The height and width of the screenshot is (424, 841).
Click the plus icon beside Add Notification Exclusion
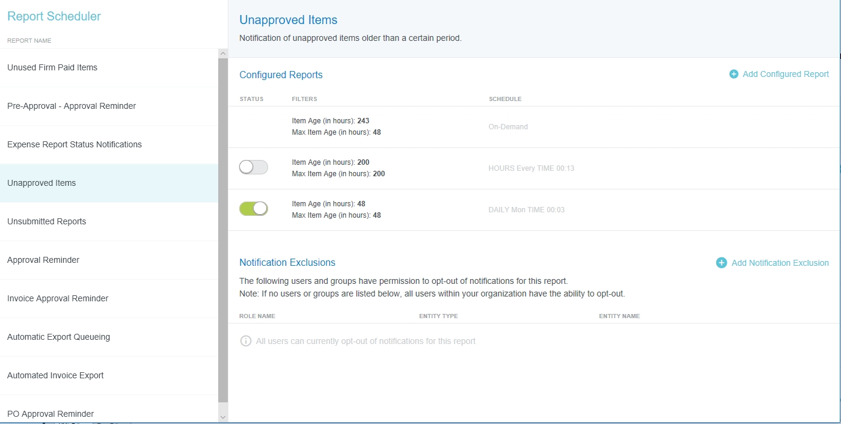721,263
